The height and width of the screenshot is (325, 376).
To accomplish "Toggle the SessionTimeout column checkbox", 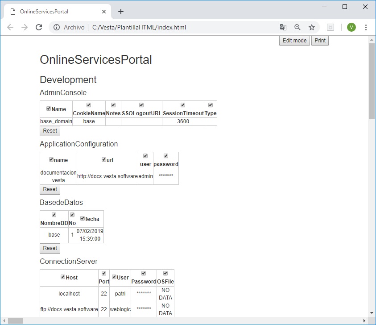I will tap(183, 105).
